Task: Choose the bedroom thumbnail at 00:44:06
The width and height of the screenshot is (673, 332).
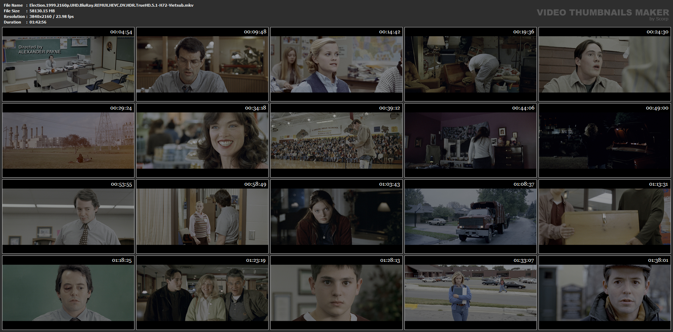Action: coord(470,140)
